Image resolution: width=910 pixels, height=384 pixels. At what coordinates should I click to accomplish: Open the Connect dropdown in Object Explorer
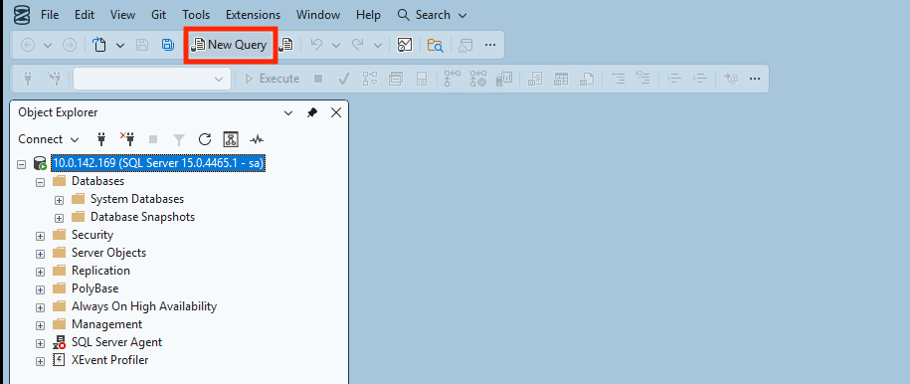(x=48, y=139)
